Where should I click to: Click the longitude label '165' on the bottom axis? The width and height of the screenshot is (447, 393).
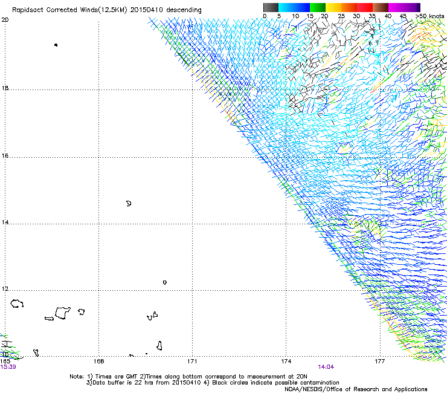pos(5,362)
